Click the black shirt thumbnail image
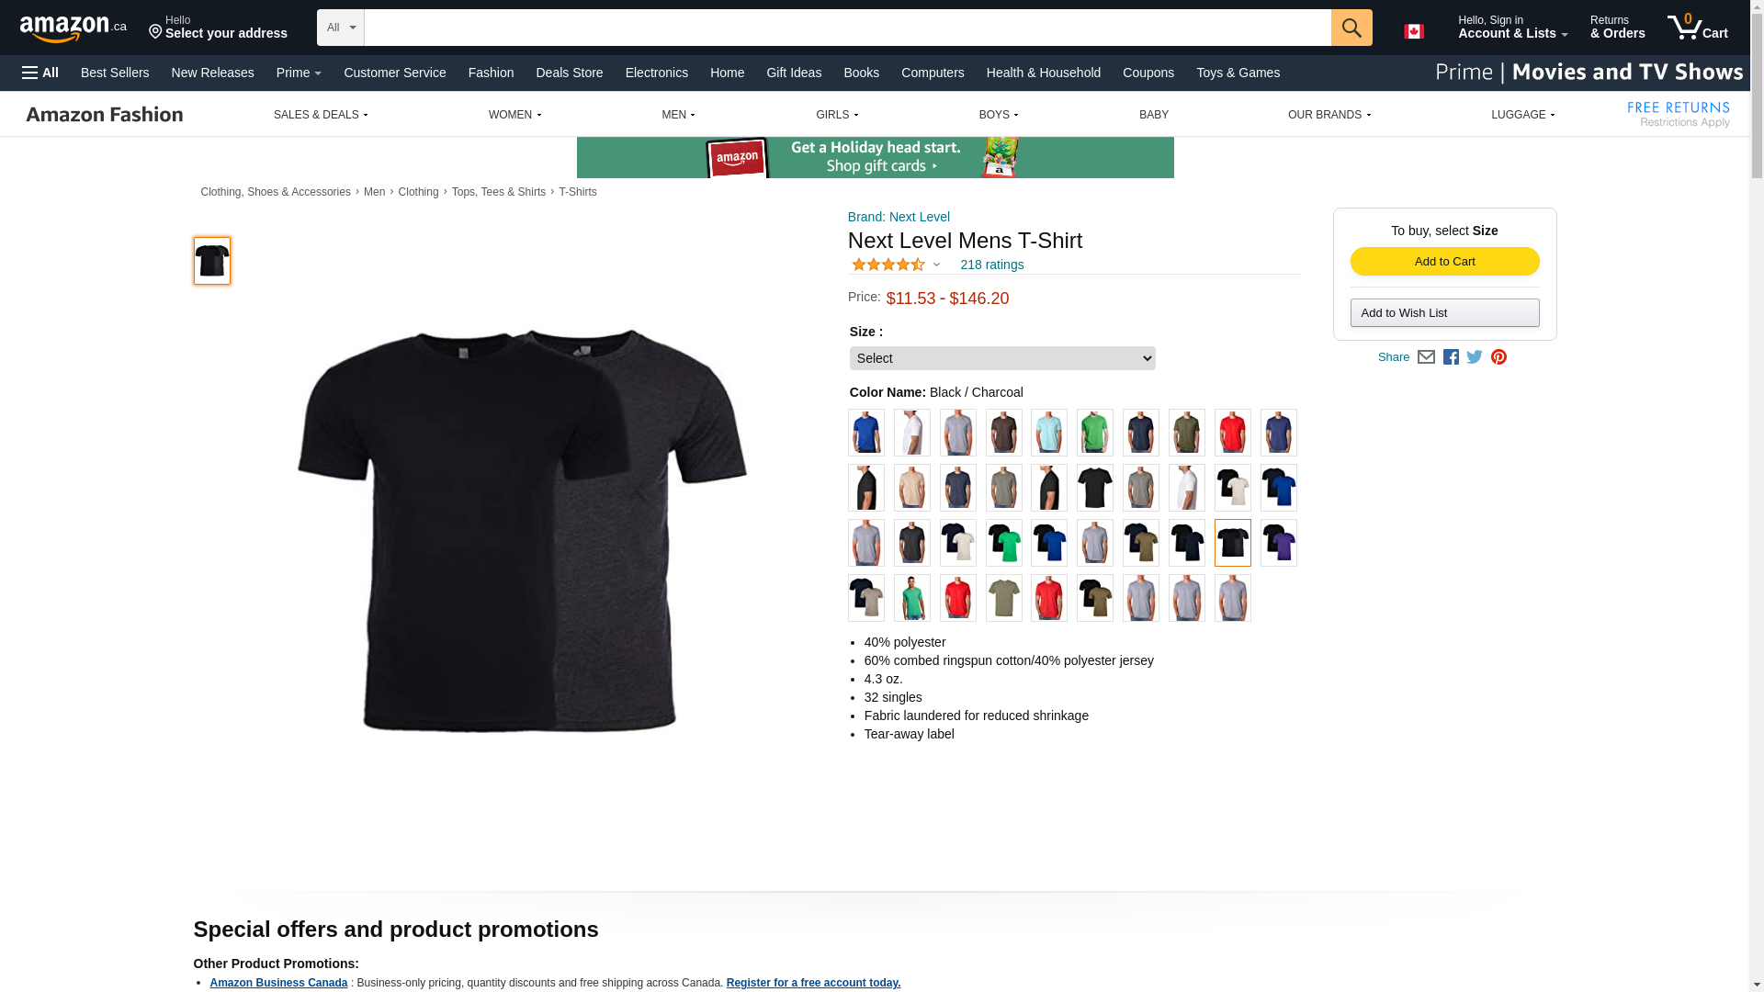The height and width of the screenshot is (992, 1764). (x=212, y=261)
